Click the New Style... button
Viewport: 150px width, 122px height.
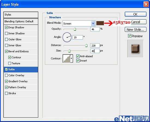(x=136, y=29)
